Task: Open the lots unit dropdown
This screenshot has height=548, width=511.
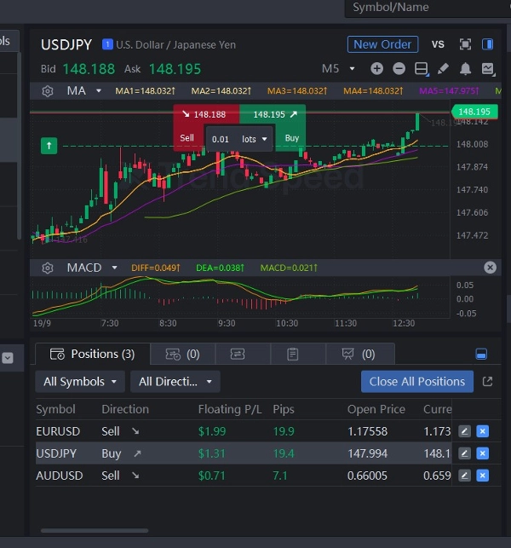Action: (x=254, y=139)
